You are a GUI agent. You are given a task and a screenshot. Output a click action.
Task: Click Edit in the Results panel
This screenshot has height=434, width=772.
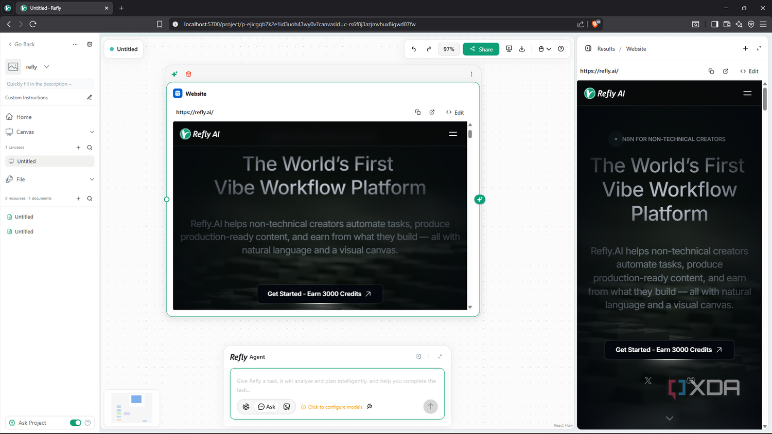[749, 71]
